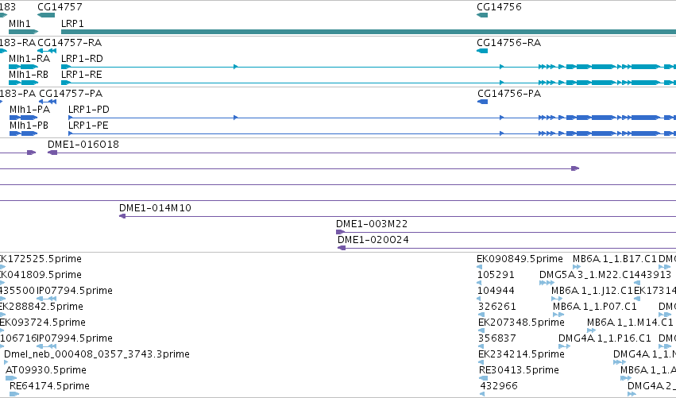Click the AT09930.5prime EST glyph
The height and width of the screenshot is (398, 676).
click(11, 378)
